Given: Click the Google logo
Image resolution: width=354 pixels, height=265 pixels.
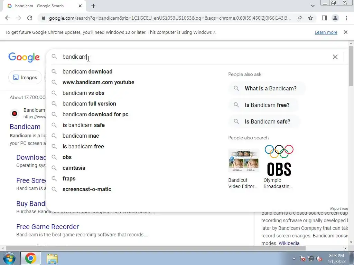Looking at the screenshot, I should coord(24,58).
